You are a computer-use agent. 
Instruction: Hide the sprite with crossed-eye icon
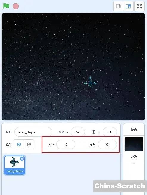click(x=29, y=144)
